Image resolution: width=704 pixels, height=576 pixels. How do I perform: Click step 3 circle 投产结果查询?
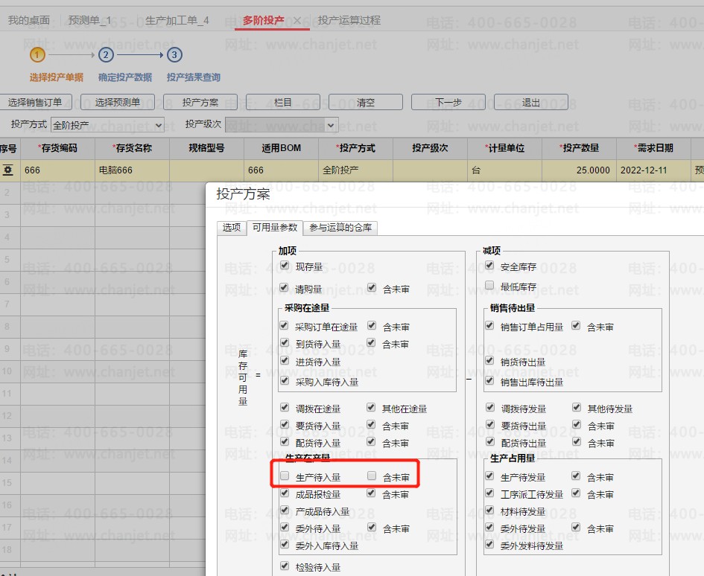174,55
